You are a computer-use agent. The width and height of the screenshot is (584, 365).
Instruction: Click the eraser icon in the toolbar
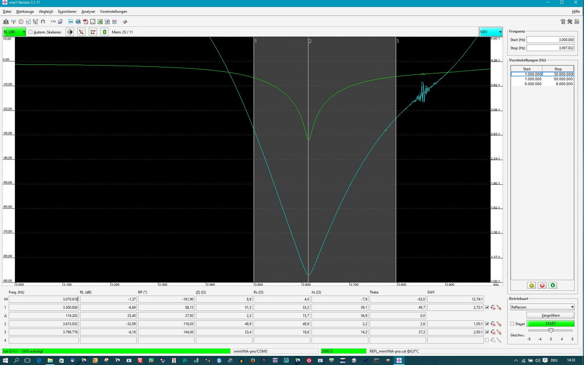(125, 22)
